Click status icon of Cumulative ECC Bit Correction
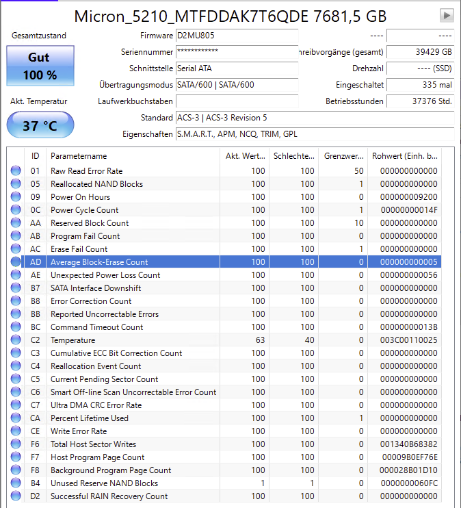461x508 pixels. pyautogui.click(x=16, y=353)
